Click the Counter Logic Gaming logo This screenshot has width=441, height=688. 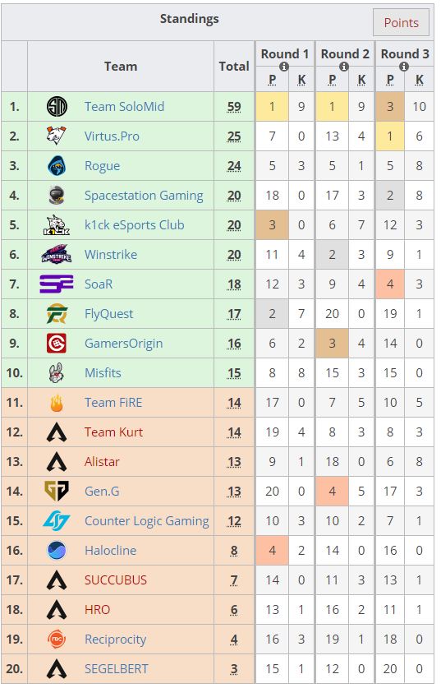click(57, 521)
